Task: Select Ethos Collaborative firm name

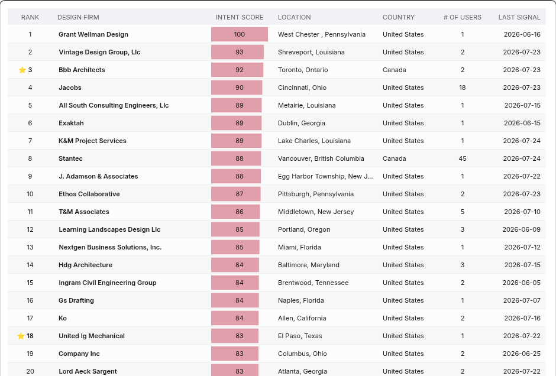Action: point(89,194)
